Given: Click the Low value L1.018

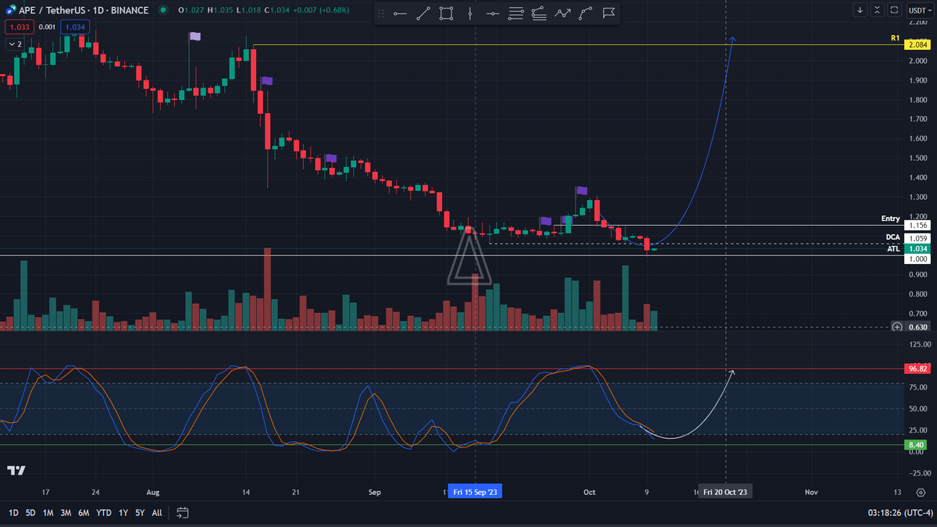Looking at the screenshot, I should click(x=250, y=10).
